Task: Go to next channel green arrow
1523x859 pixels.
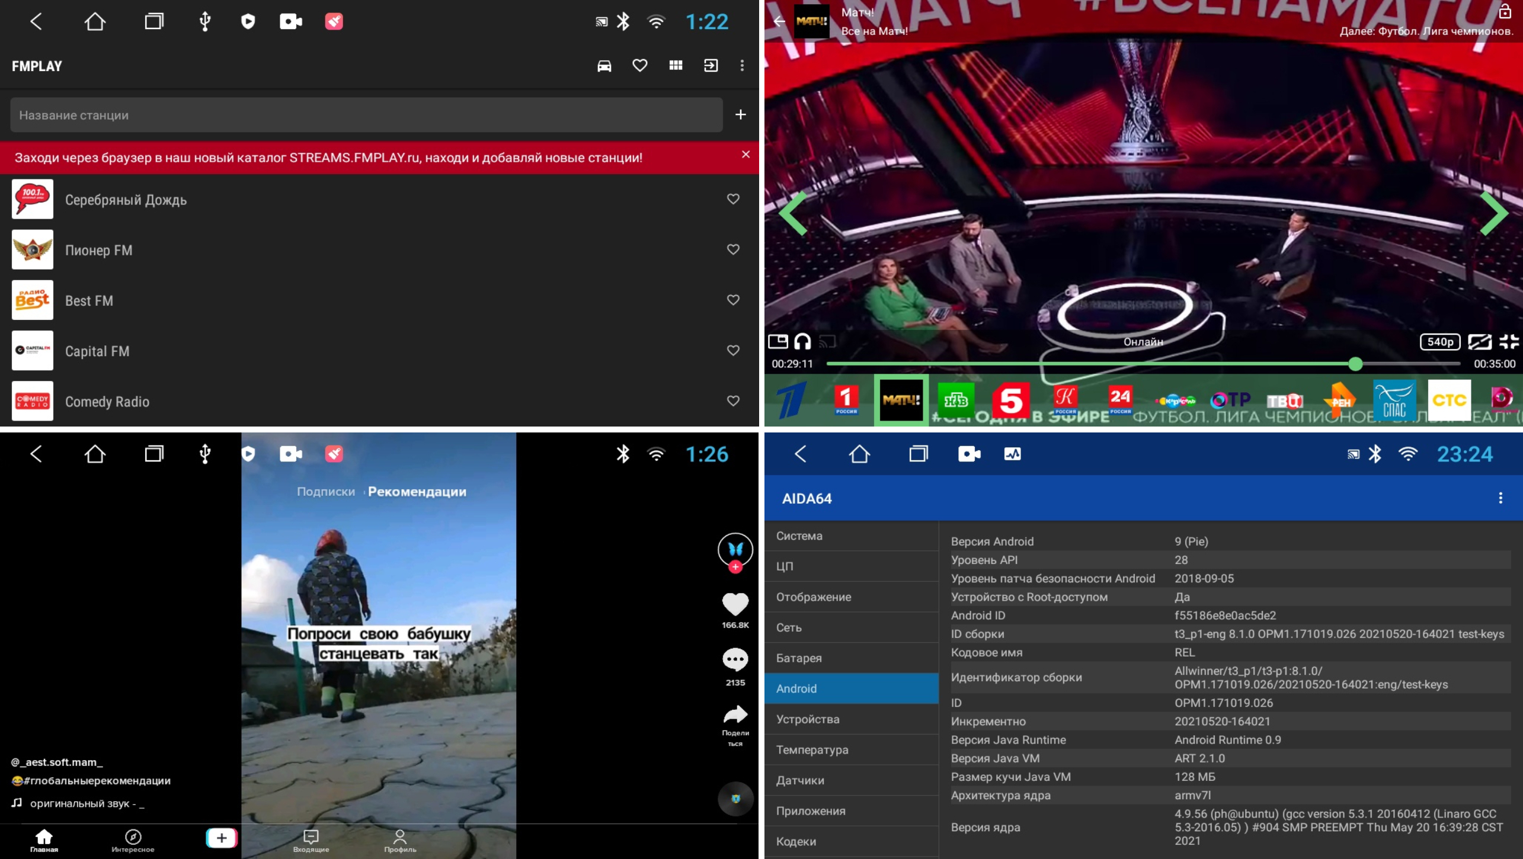Action: click(1493, 213)
